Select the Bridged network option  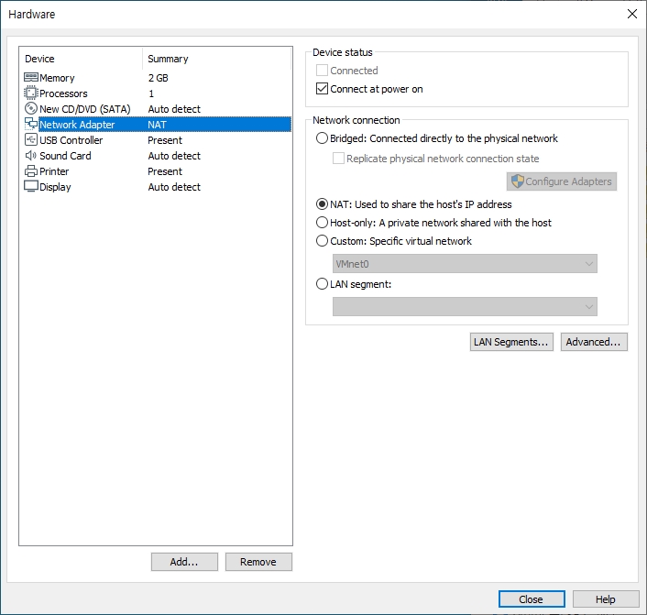coord(322,138)
